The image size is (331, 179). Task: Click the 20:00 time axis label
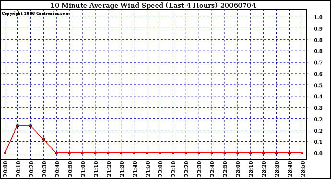pos(5,169)
